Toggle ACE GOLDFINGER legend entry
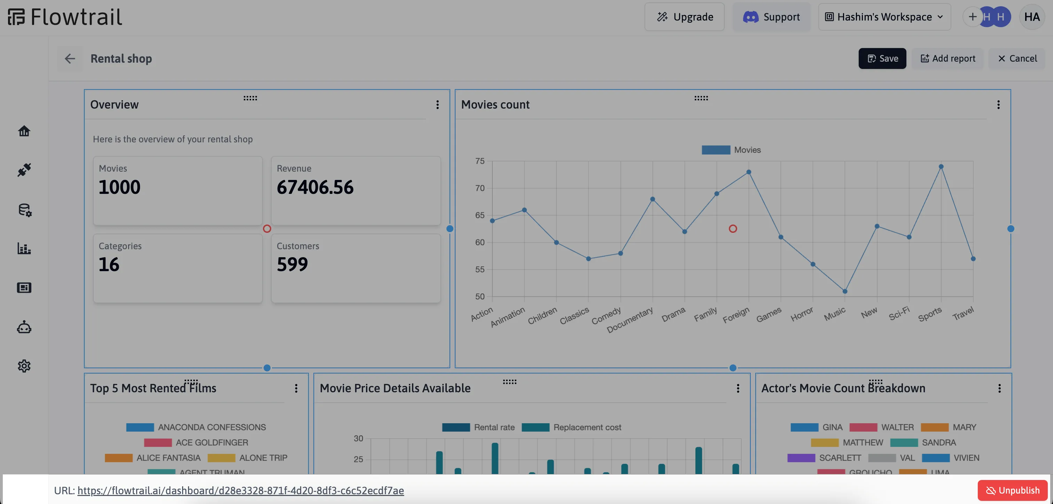The height and width of the screenshot is (504, 1053). 196,442
